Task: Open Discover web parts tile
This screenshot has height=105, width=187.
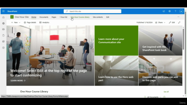Action: pos(160,71)
